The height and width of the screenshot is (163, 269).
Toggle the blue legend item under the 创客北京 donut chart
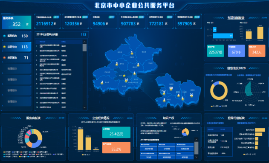coord(223,106)
